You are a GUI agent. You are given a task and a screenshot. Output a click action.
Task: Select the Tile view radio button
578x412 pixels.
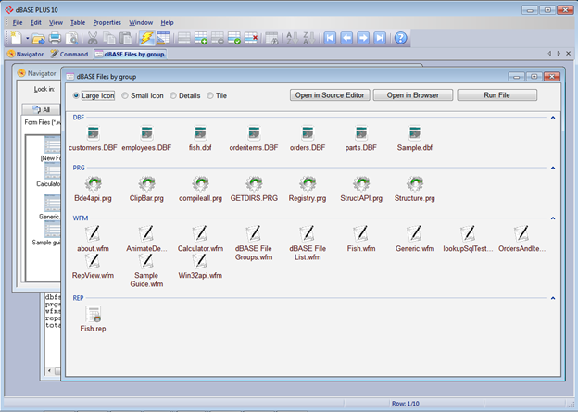click(x=210, y=95)
